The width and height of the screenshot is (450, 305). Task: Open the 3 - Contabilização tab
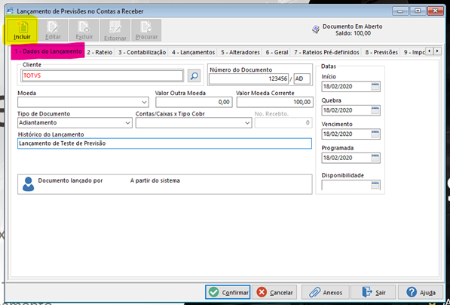pyautogui.click(x=142, y=52)
